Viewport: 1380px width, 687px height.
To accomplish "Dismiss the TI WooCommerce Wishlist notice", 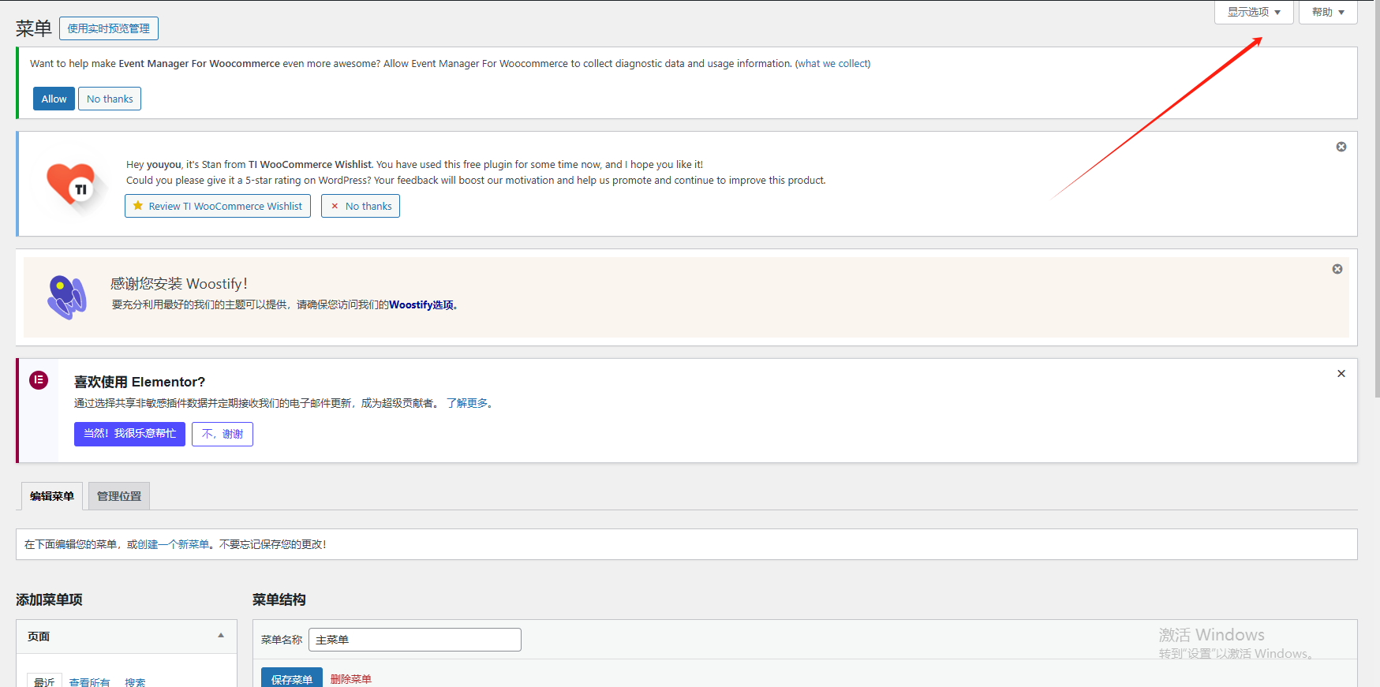I will (1341, 147).
